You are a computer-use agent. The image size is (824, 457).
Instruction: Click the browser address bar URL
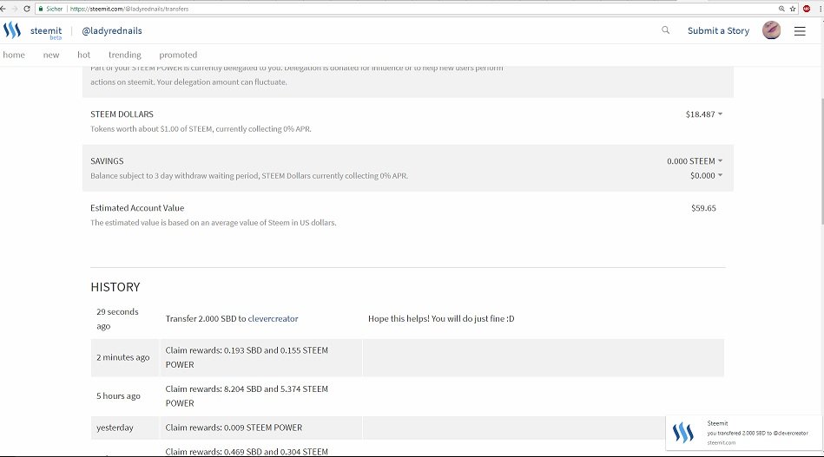(129, 9)
